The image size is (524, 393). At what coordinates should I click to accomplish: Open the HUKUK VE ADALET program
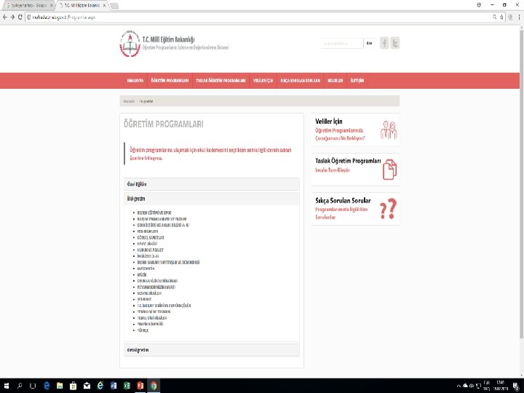[151, 250]
